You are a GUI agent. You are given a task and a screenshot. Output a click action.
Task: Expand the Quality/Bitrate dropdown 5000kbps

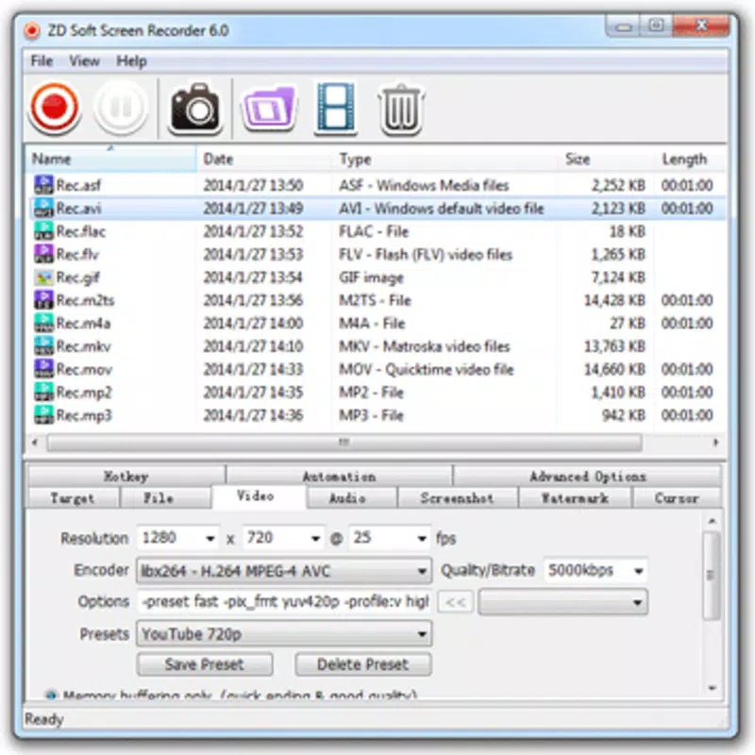[639, 571]
